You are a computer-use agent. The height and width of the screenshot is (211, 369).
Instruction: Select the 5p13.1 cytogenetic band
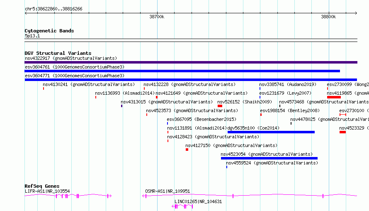click(191, 40)
